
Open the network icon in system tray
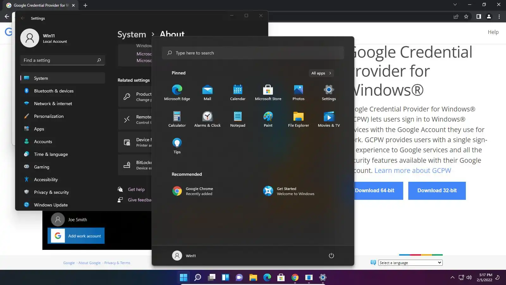click(461, 277)
